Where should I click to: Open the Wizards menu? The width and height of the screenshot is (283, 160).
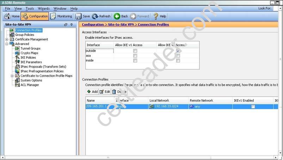pyautogui.click(x=44, y=8)
